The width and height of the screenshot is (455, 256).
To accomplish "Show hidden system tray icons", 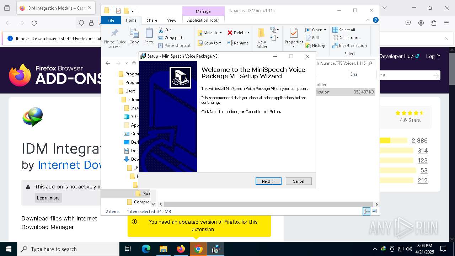I will point(375,249).
